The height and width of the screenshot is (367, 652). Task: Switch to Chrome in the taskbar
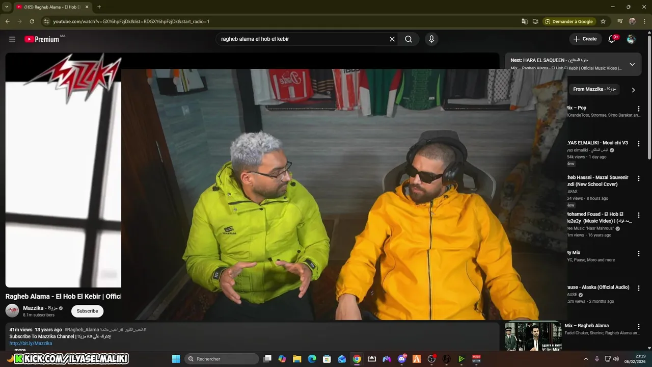tap(357, 359)
